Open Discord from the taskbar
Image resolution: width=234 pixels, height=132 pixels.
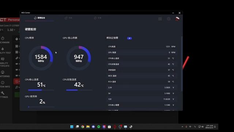coord(93,127)
